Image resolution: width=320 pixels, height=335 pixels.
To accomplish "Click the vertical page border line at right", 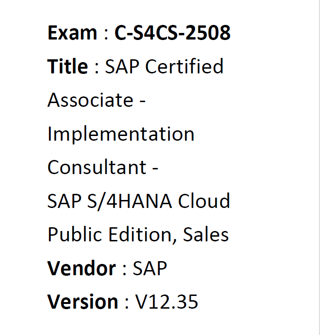I will [319, 167].
